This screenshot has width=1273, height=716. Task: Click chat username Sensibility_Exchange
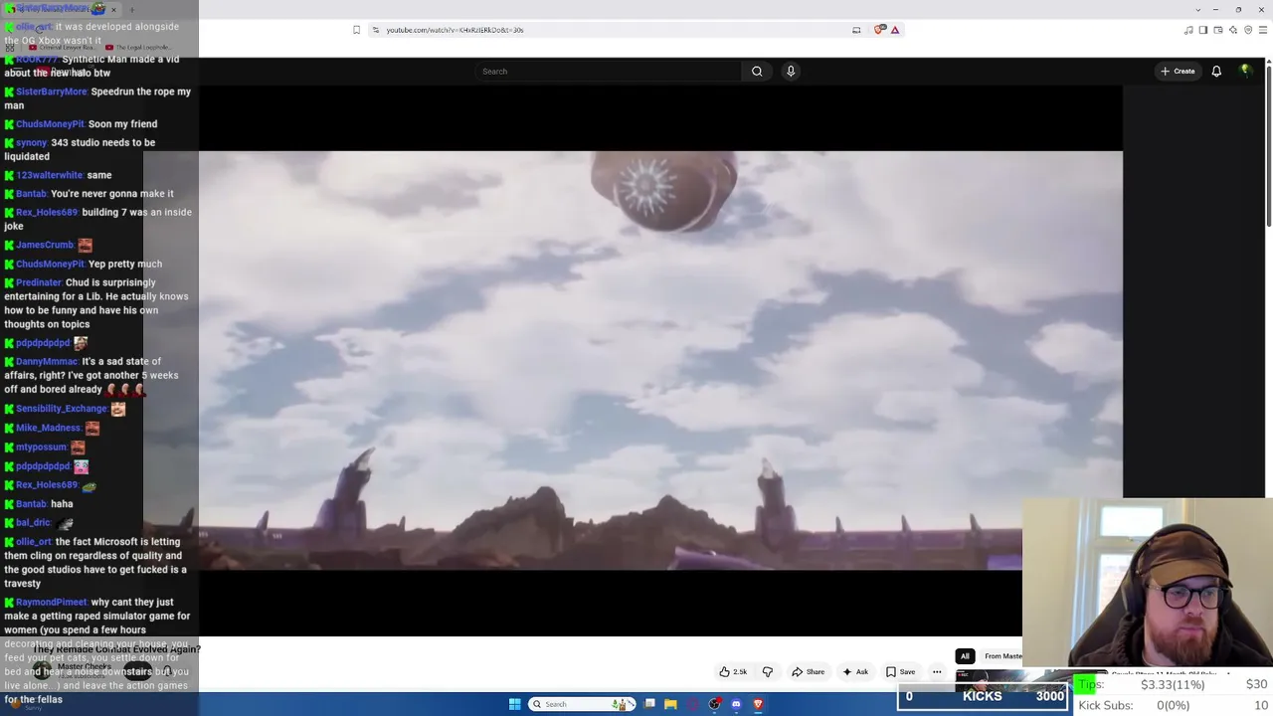62,409
